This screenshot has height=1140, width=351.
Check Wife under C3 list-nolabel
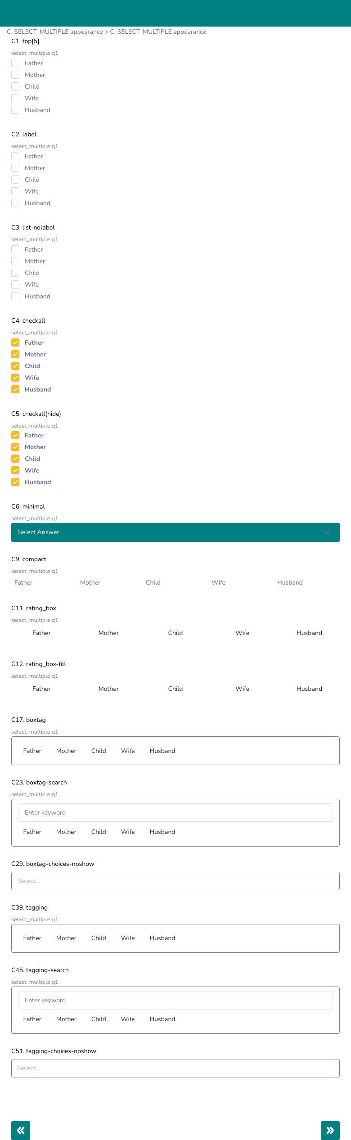coord(15,284)
